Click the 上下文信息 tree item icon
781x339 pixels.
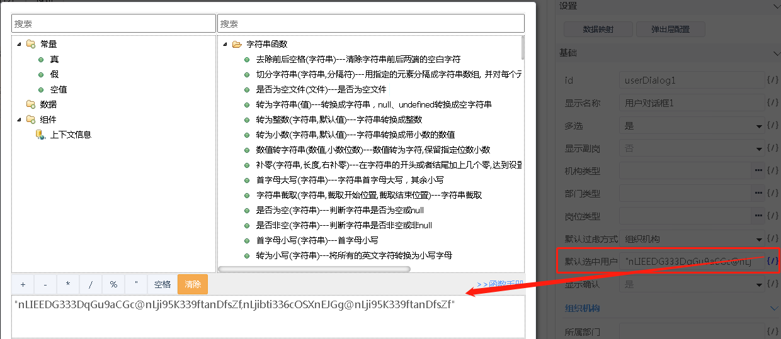point(41,135)
